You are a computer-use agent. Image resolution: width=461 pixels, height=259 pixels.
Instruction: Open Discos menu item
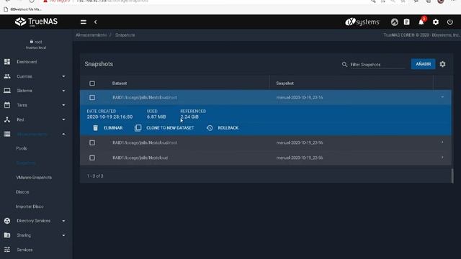pos(22,192)
